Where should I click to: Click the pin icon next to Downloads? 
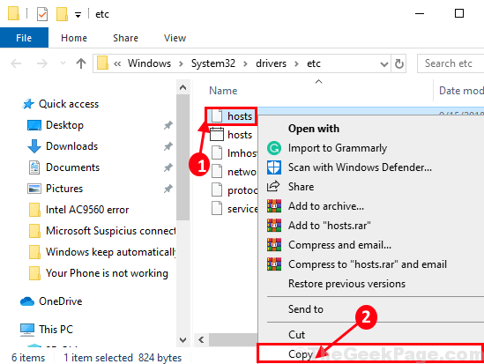[168, 146]
